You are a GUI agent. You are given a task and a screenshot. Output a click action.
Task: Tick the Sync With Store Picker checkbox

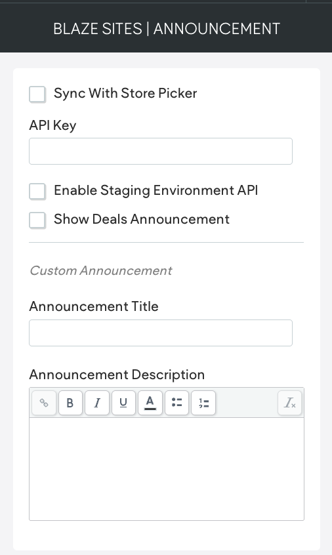coord(37,94)
